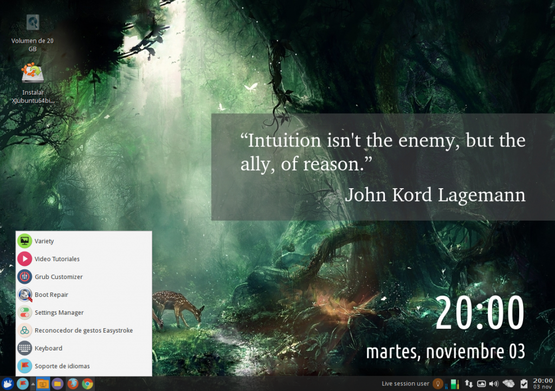Viewport: 555px width, 391px height.
Task: Open the Whisker menu mouse icon
Action: 8,383
